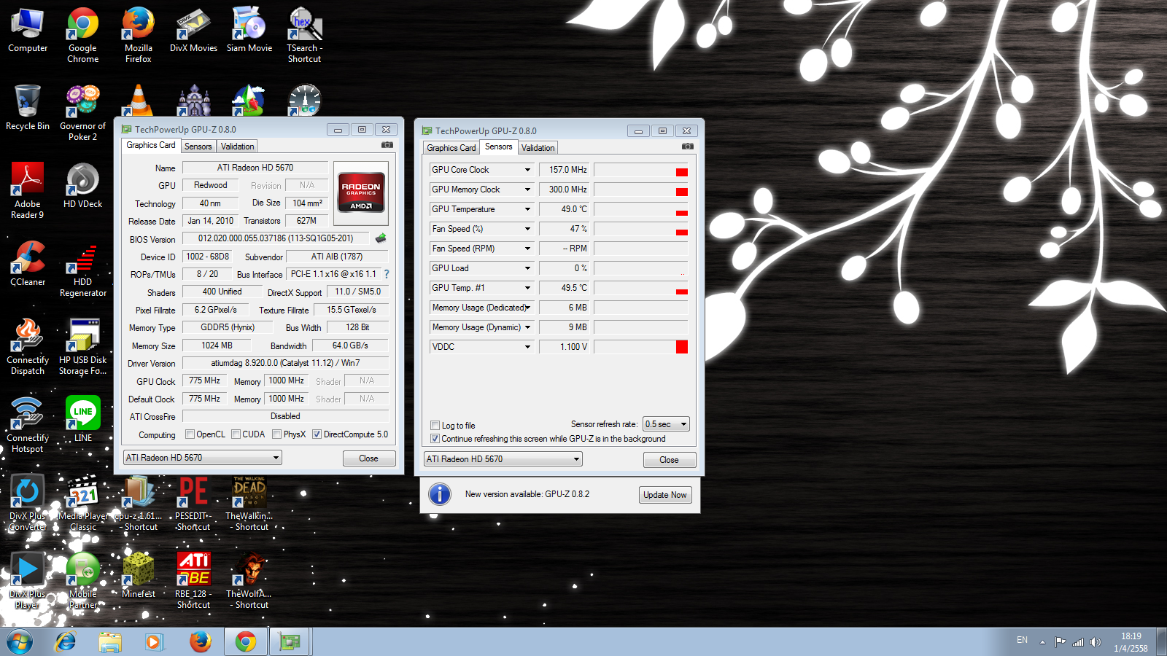Click Update Now for GPU-Z 0.8.2
1167x656 pixels.
[665, 495]
